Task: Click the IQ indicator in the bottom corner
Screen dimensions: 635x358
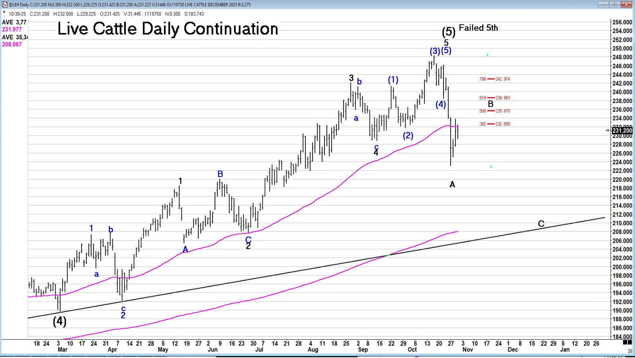Action: tap(629, 351)
